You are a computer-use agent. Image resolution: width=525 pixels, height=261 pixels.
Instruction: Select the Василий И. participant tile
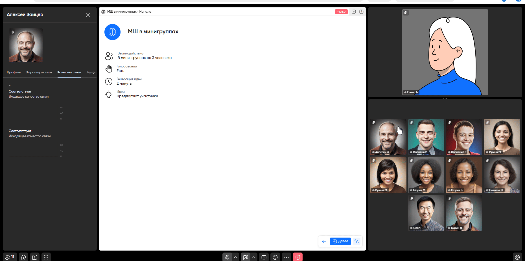(x=426, y=137)
